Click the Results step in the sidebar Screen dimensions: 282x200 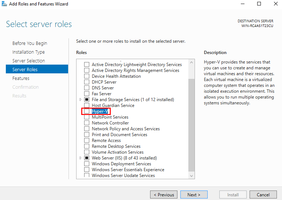19,96
